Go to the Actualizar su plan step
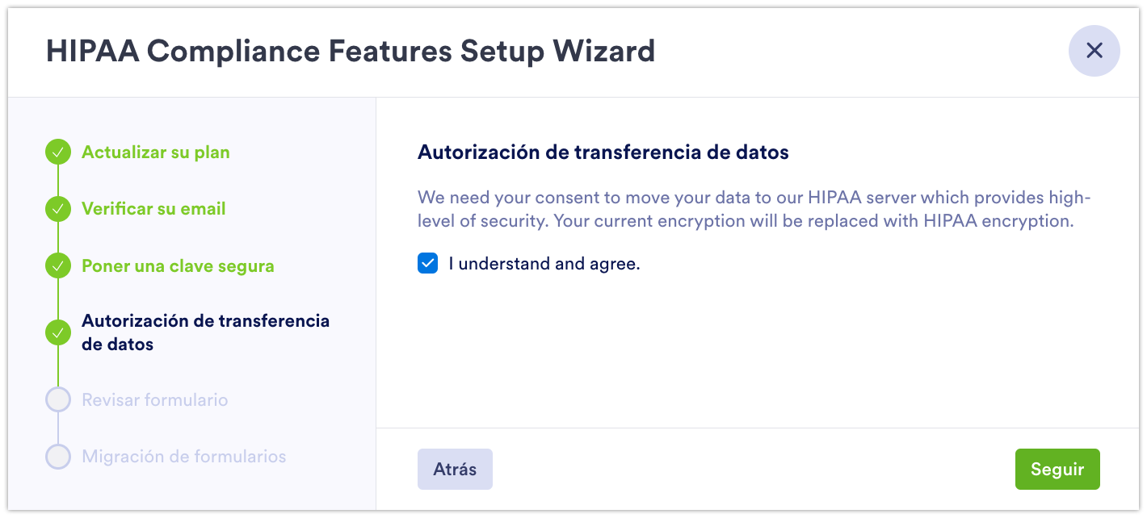 click(x=155, y=152)
